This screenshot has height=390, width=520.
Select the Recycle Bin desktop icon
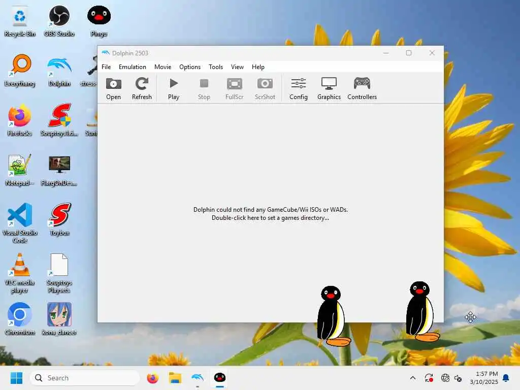click(20, 21)
